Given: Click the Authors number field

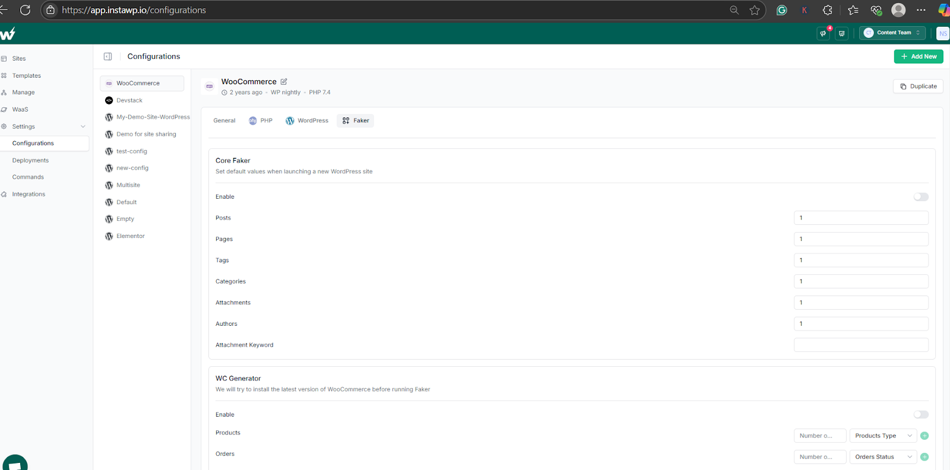Looking at the screenshot, I should (861, 324).
